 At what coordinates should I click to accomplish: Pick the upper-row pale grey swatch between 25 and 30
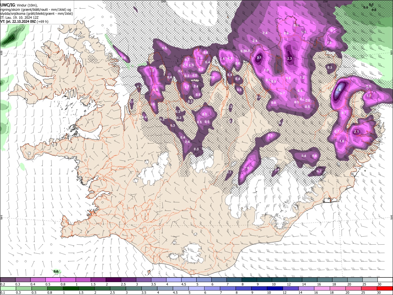pyautogui.click(x=370, y=280)
